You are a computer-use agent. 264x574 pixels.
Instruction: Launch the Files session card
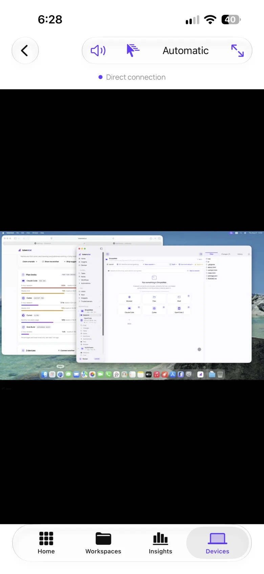pos(154,298)
